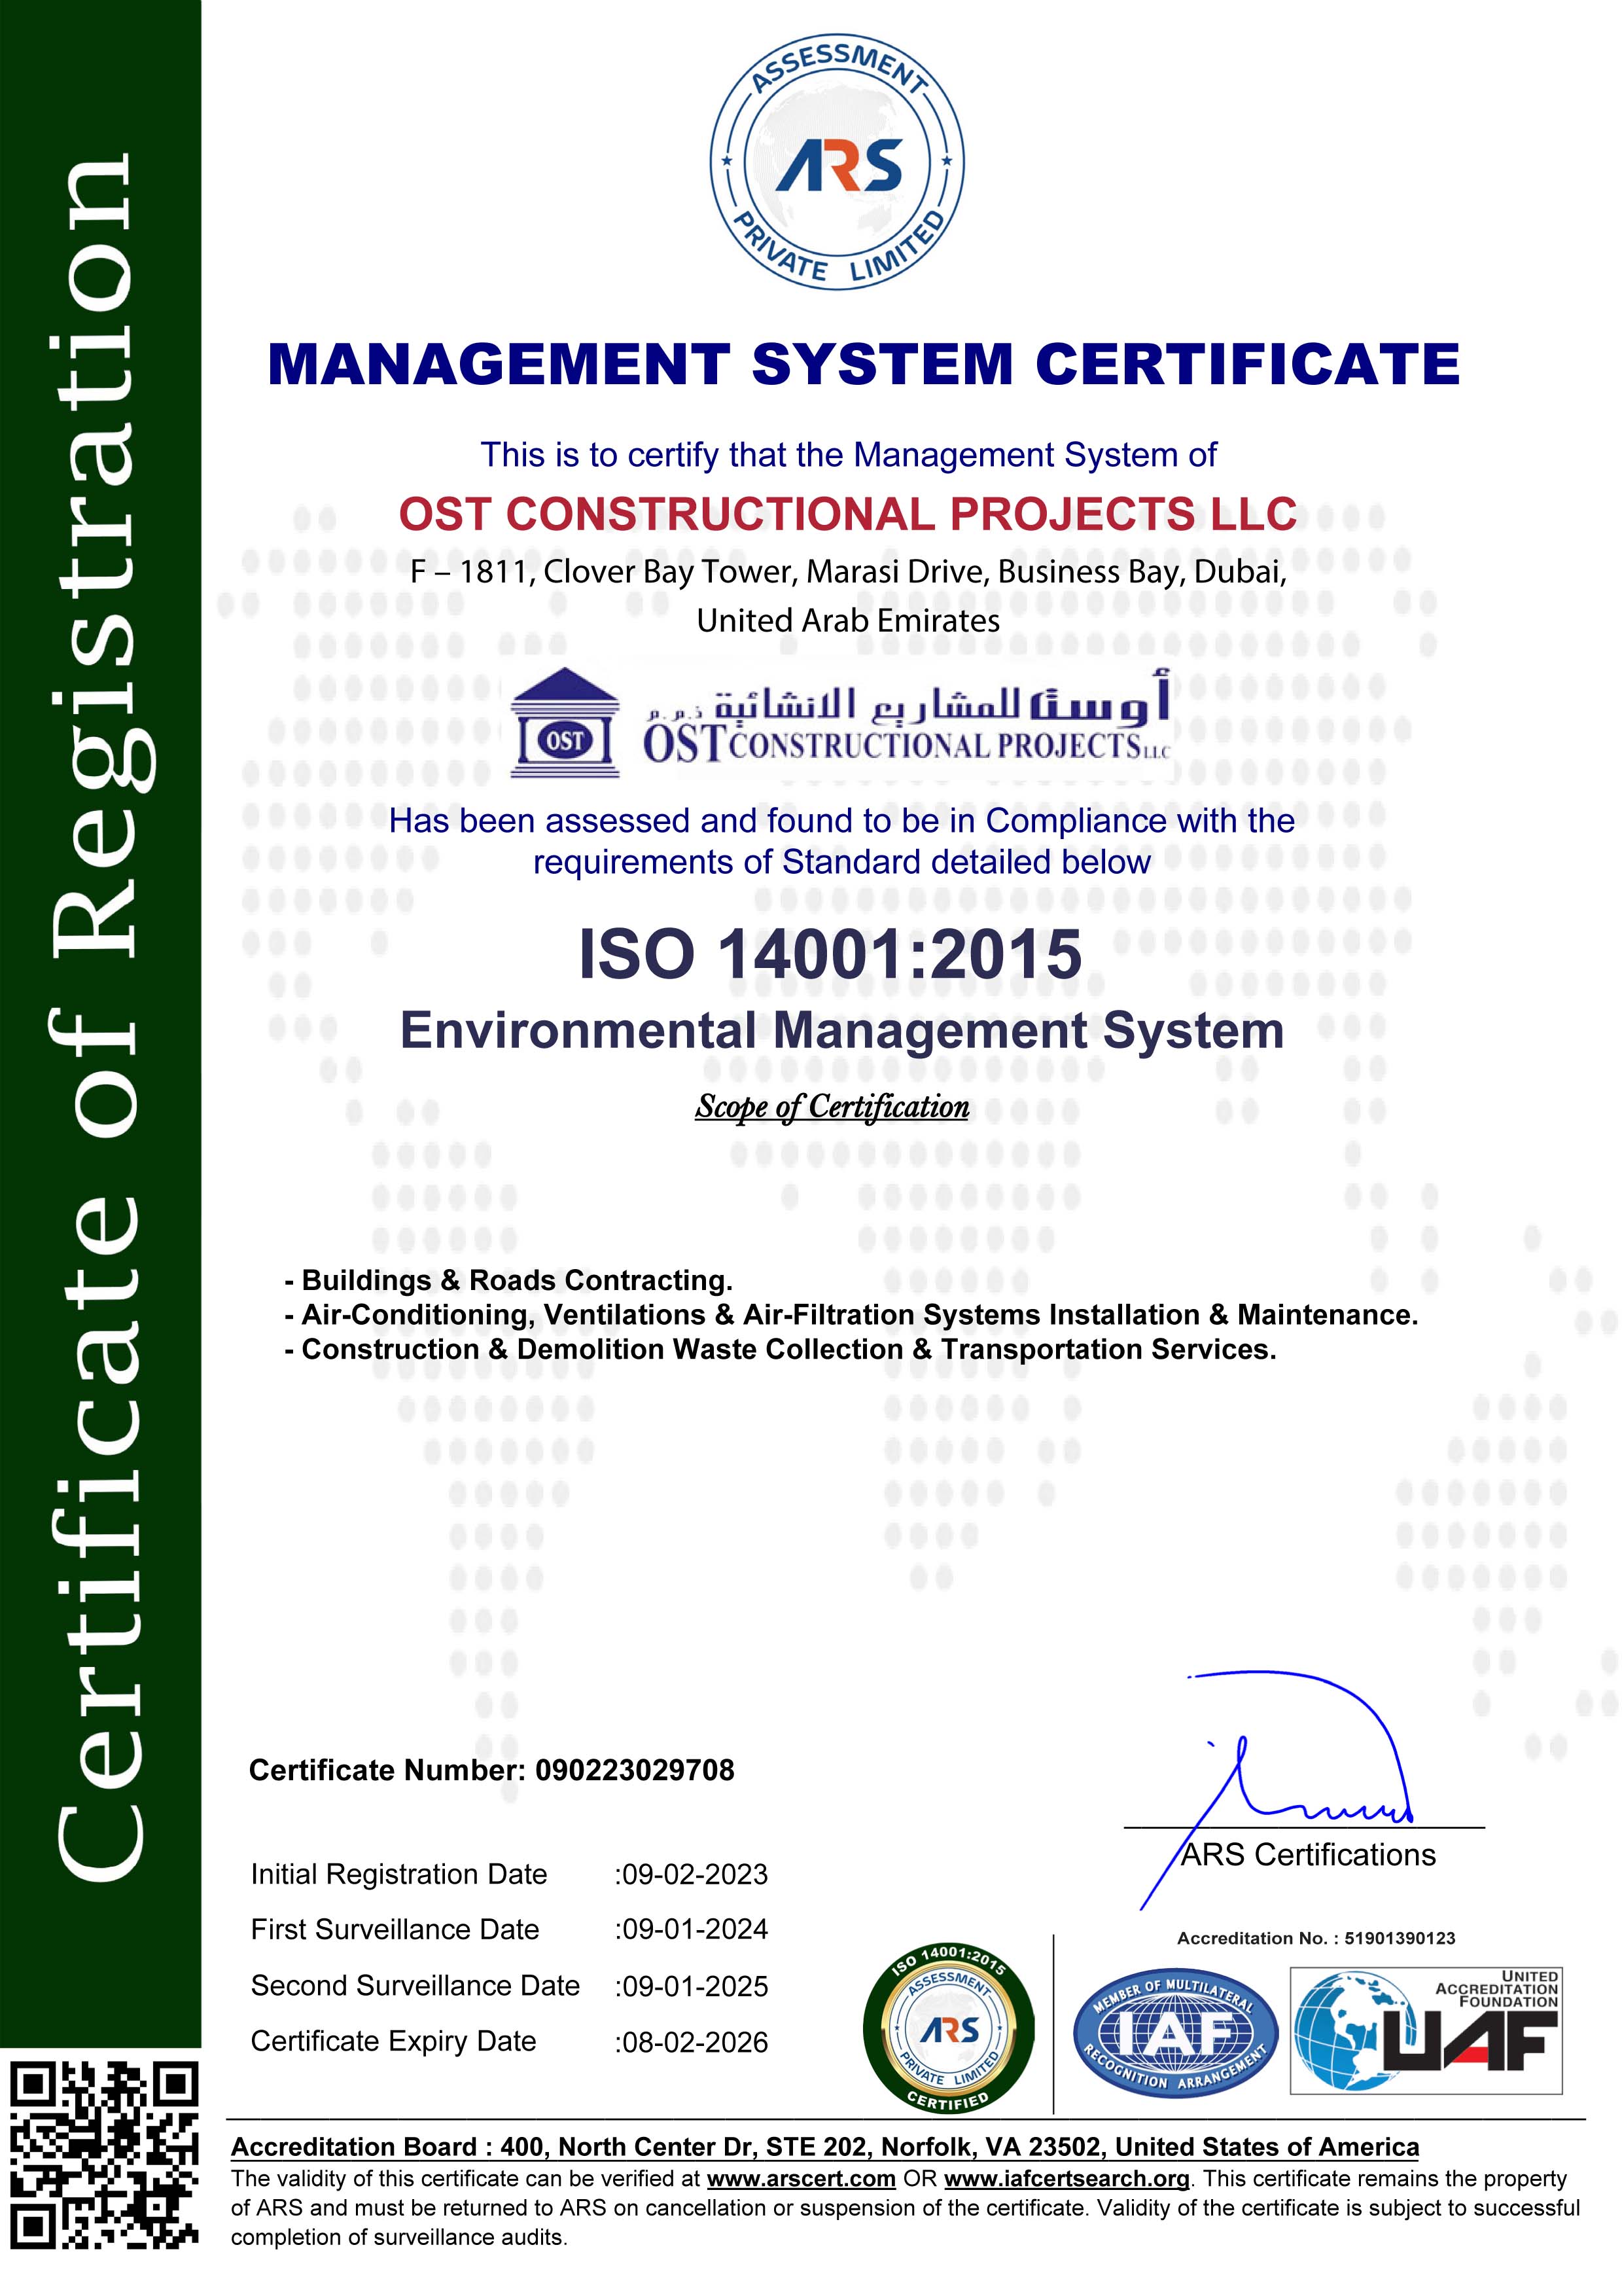Image resolution: width=1622 pixels, height=2296 pixels.
Task: Click the ISO 14001:2015 standard title
Action: [x=830, y=954]
